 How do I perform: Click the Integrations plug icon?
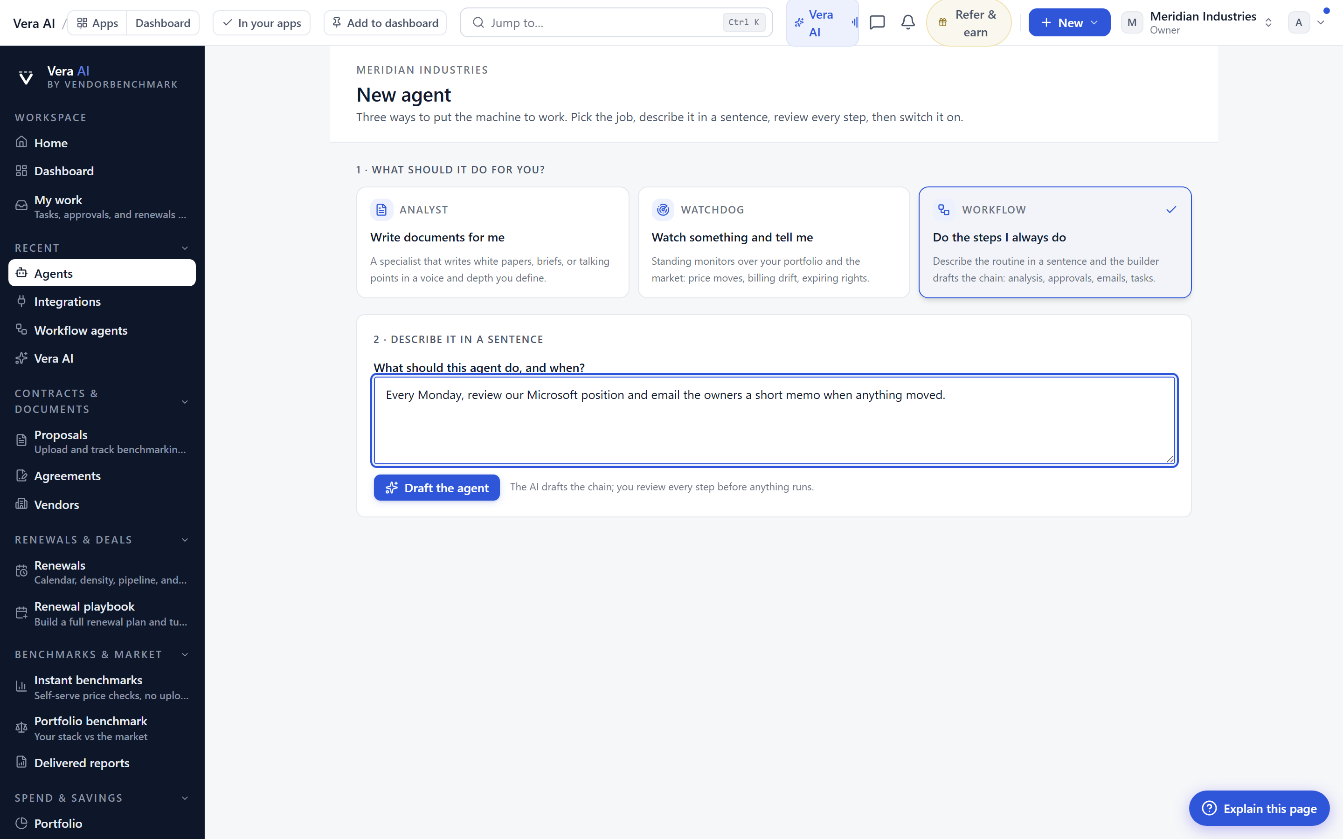pyautogui.click(x=21, y=301)
